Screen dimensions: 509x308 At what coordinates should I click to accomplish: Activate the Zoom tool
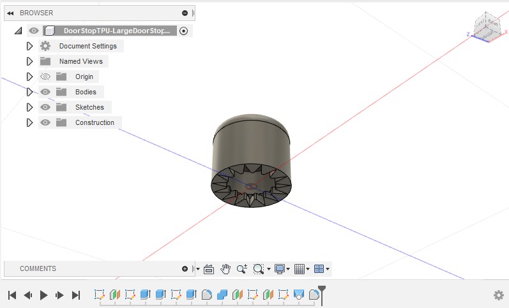[x=242, y=269]
